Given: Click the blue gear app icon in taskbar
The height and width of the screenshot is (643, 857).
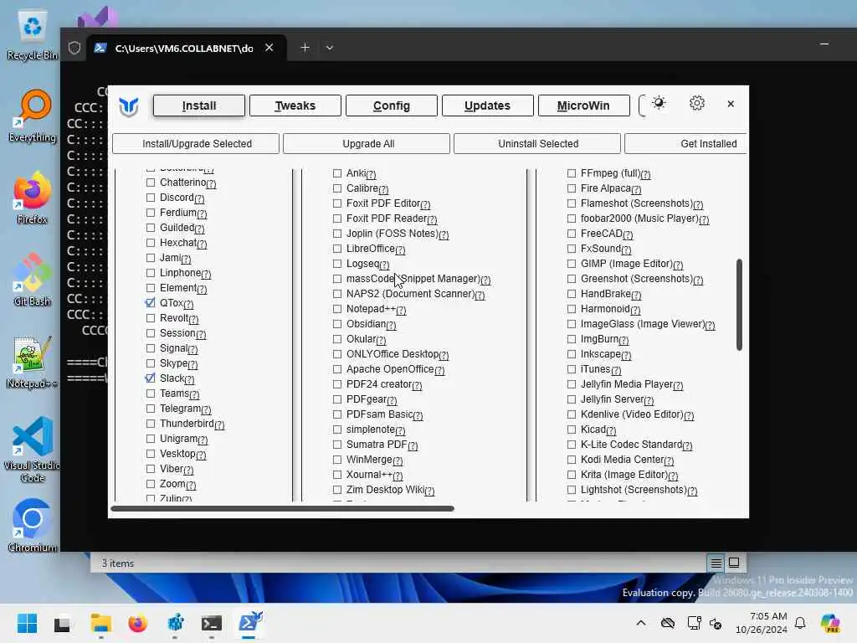Looking at the screenshot, I should pyautogui.click(x=176, y=623).
